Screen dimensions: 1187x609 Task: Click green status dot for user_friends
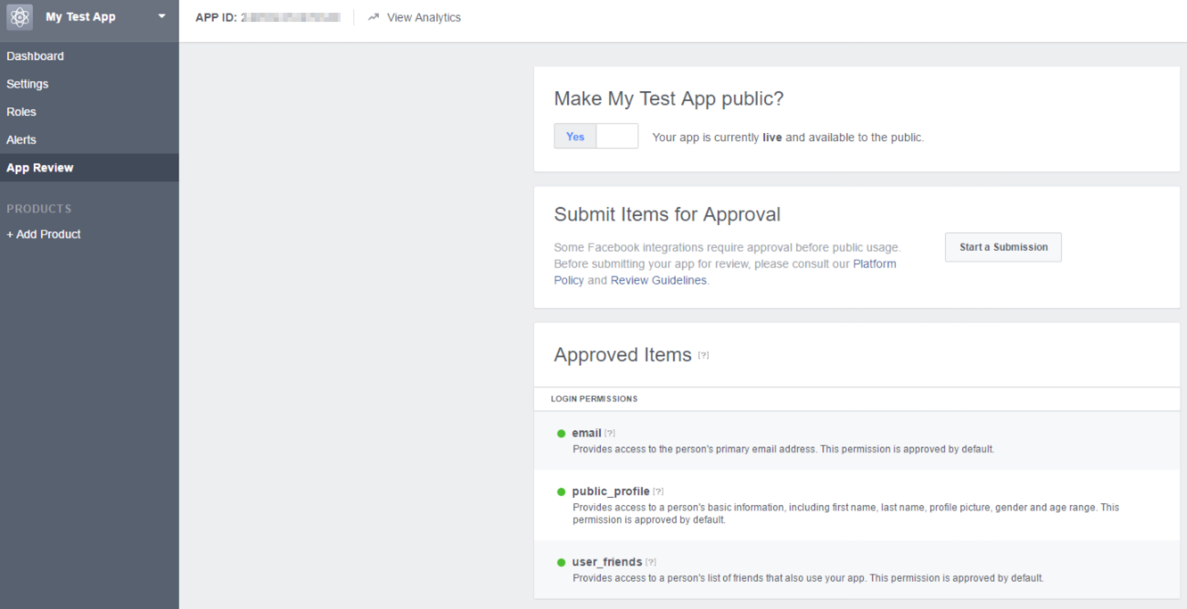tap(561, 562)
